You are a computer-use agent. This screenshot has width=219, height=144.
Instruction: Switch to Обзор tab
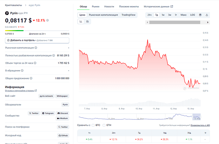(x=83, y=7)
